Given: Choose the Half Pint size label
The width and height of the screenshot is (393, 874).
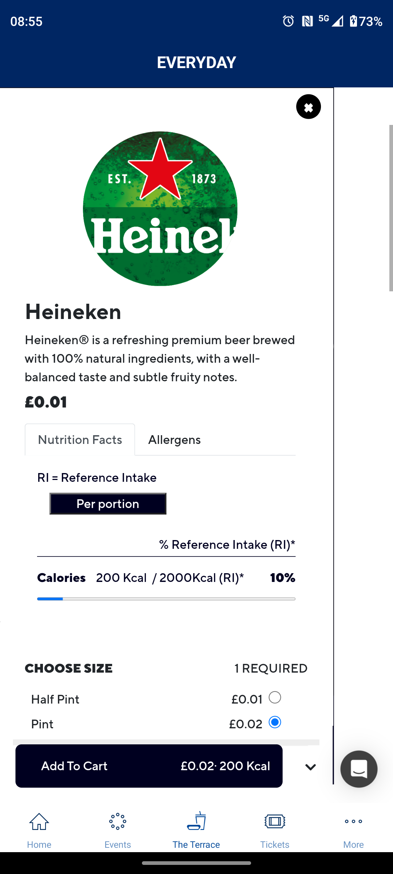Looking at the screenshot, I should [x=55, y=699].
